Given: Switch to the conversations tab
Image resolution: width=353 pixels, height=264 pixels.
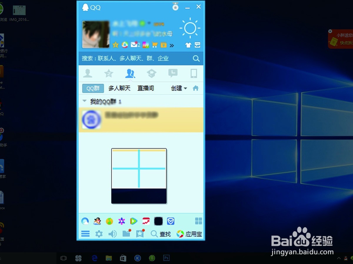Looking at the screenshot, I should 173,73.
